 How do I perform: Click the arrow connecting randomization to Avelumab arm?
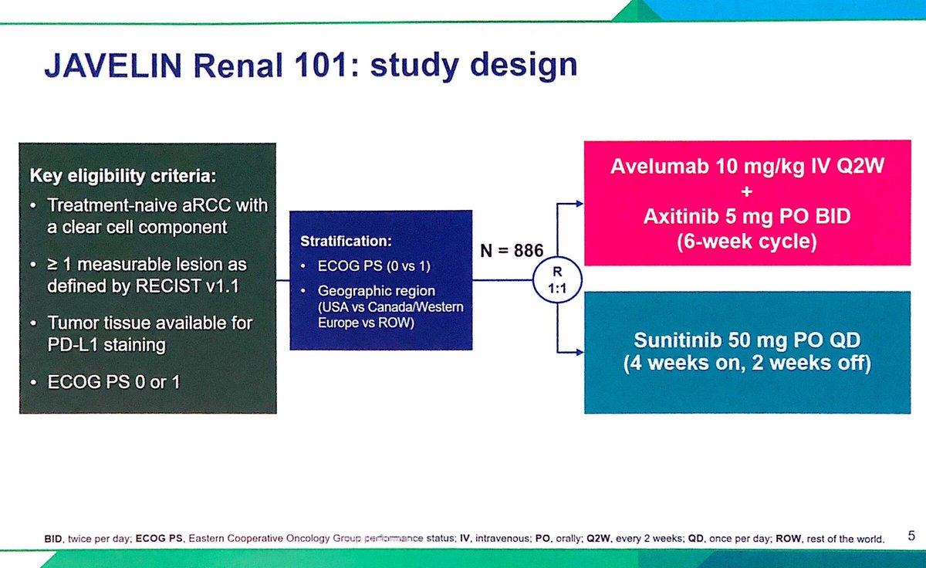(573, 204)
